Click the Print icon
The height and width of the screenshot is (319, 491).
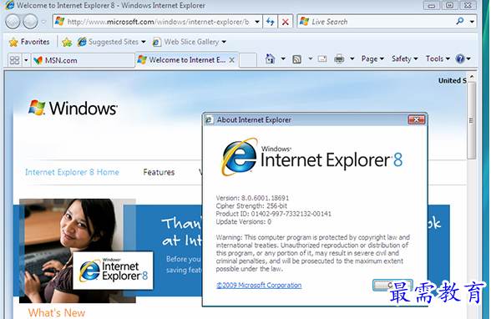339,58
